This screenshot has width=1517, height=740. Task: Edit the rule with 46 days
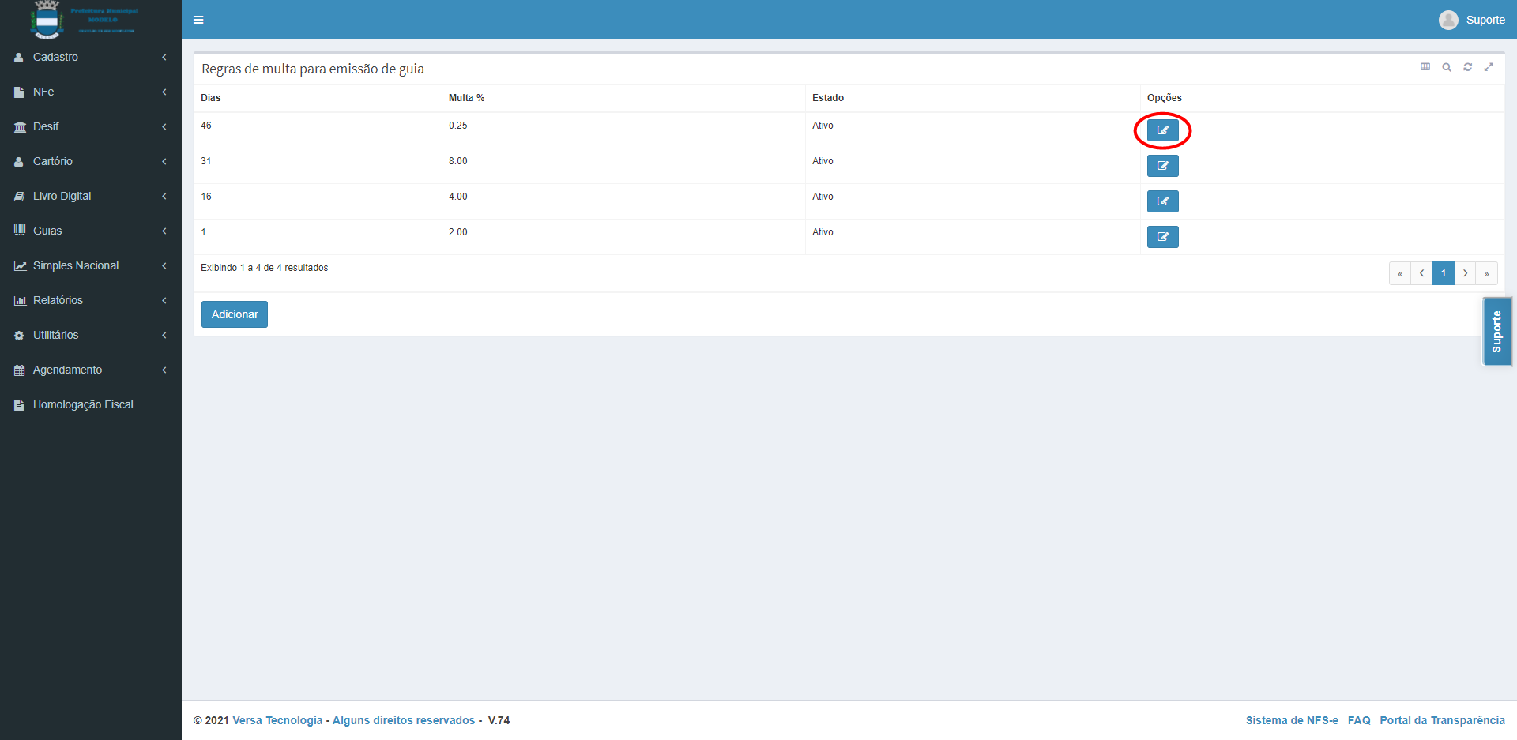point(1162,130)
